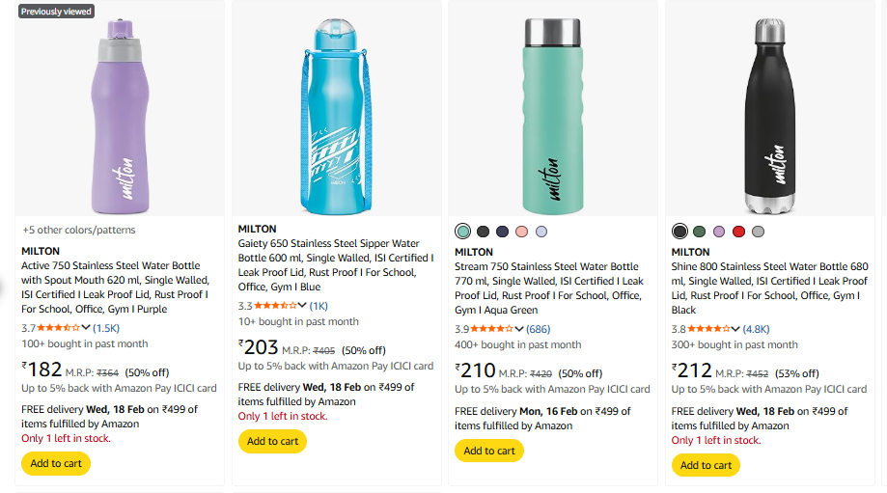Add Stream 750 aqua bottle to cart
887x493 pixels.
[489, 451]
